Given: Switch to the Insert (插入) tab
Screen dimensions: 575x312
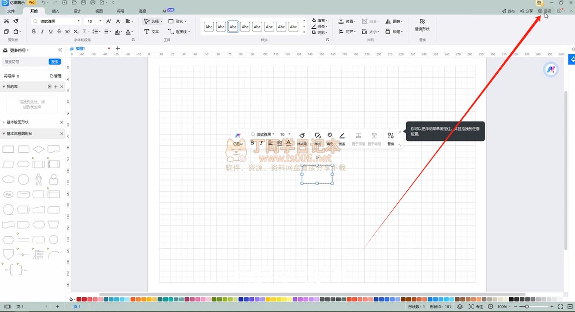Looking at the screenshot, I should (x=55, y=10).
